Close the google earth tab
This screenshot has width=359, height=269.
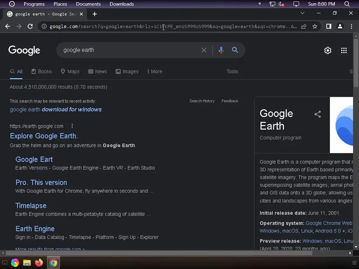pos(81,14)
